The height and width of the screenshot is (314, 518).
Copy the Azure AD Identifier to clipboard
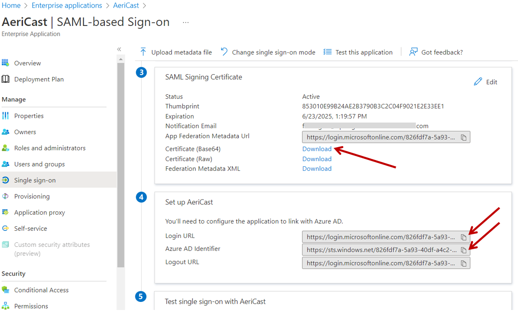tap(463, 250)
